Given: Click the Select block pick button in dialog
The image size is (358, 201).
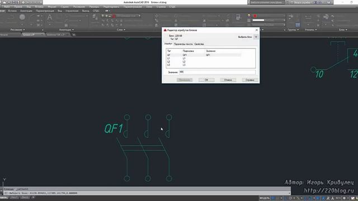Looking at the screenshot, I should [256, 37].
